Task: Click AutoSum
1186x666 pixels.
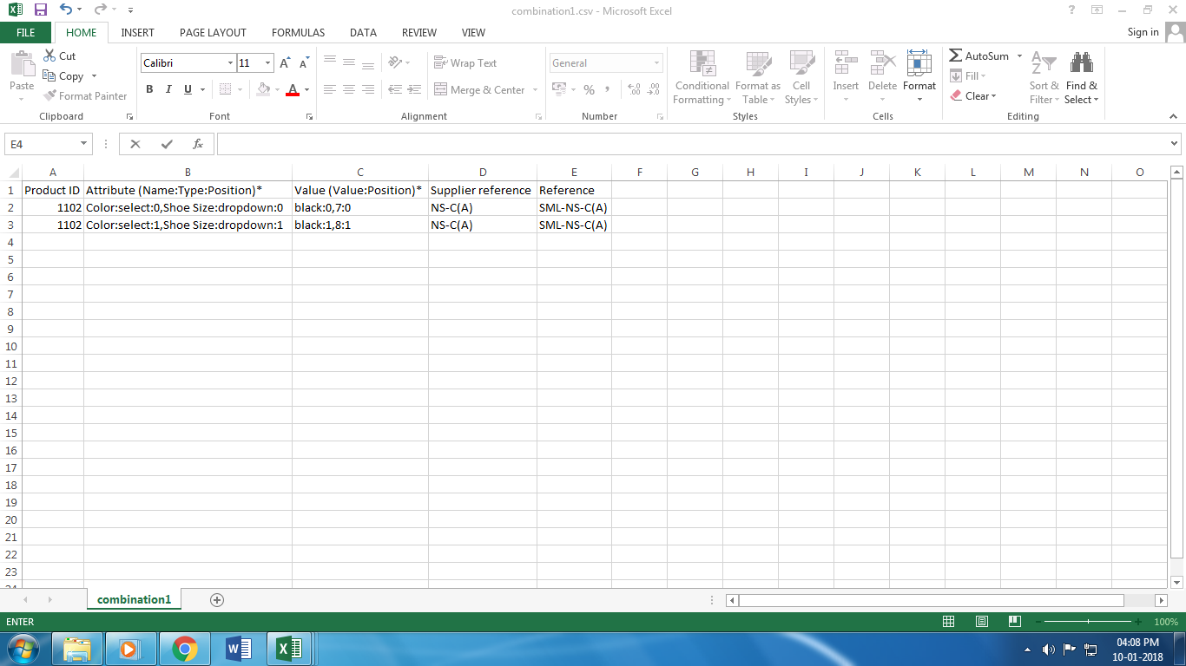Action: coord(979,56)
